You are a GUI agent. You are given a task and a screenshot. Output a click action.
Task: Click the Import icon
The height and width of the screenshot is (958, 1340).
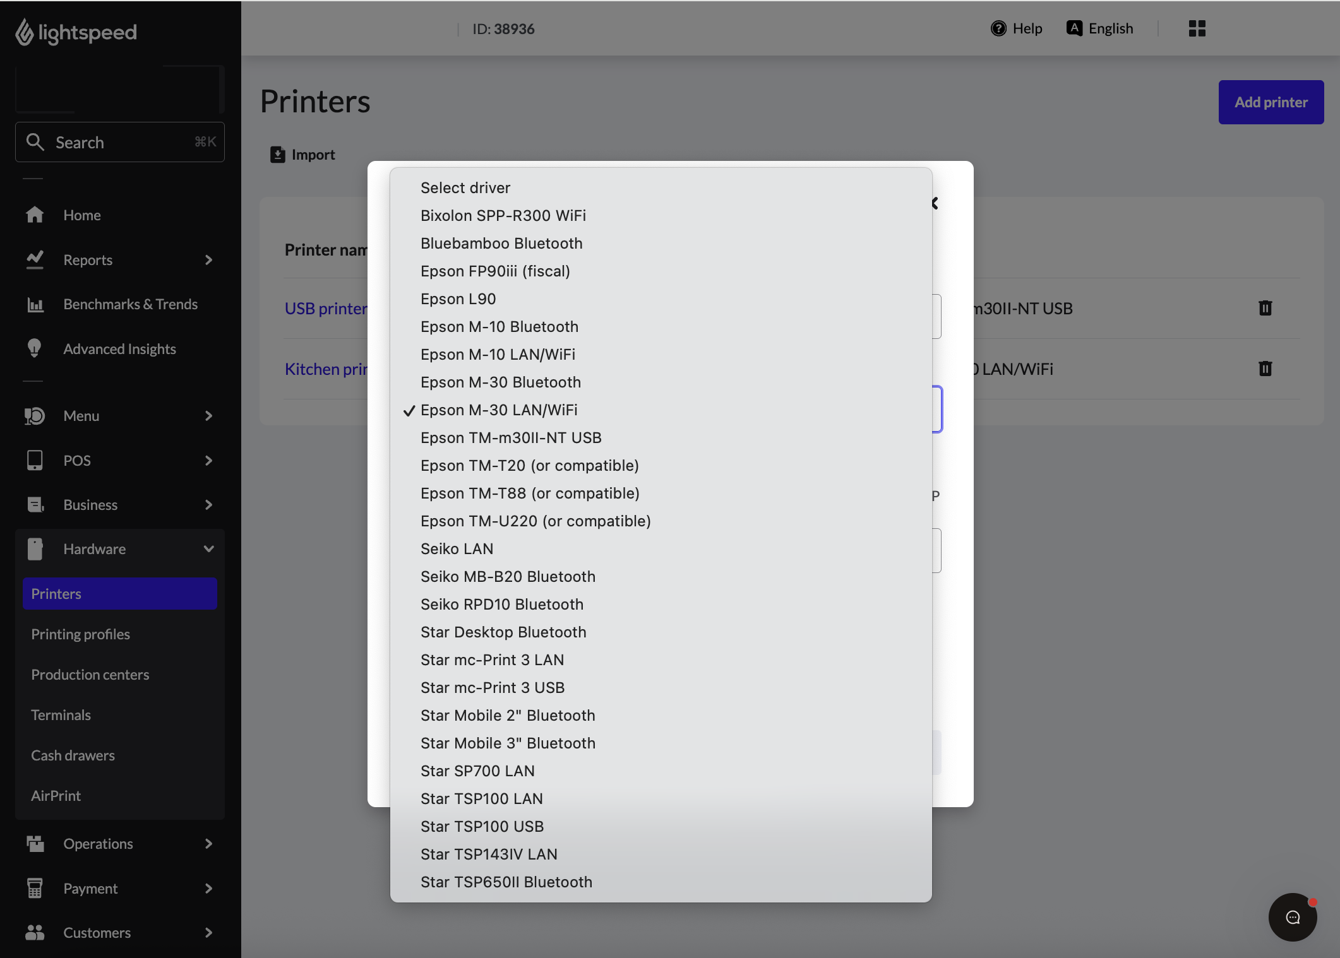tap(278, 155)
